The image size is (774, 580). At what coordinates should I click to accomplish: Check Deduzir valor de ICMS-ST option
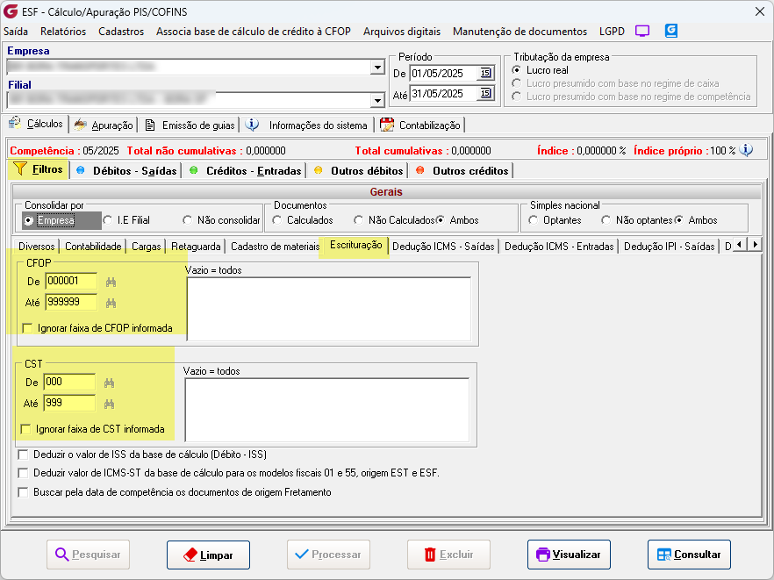click(228, 473)
